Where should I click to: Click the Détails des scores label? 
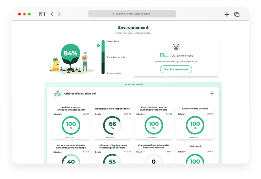click(133, 85)
